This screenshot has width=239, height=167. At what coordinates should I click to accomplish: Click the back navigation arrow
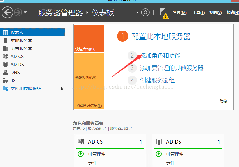[7, 12]
